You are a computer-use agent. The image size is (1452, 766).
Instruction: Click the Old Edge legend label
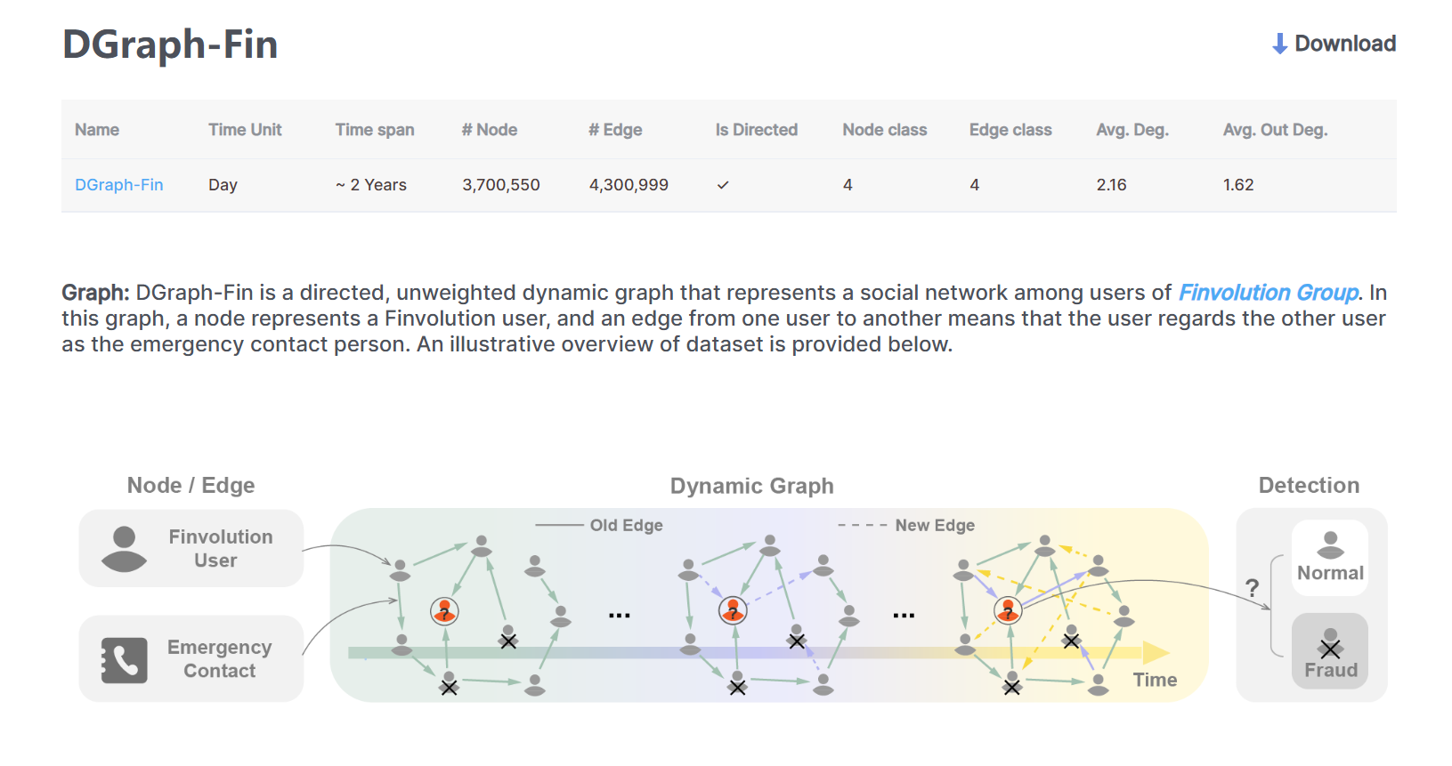pyautogui.click(x=627, y=525)
